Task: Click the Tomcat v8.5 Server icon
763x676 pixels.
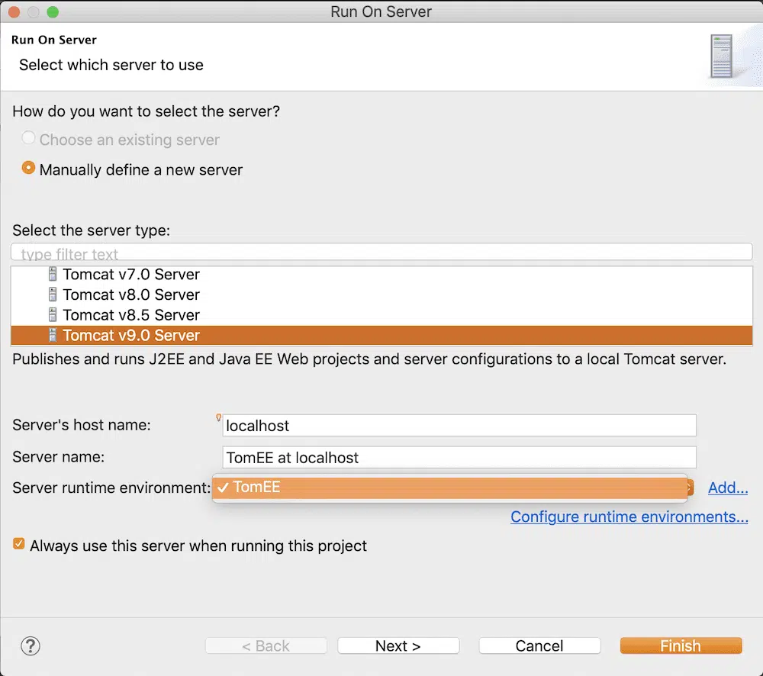Action: (52, 315)
